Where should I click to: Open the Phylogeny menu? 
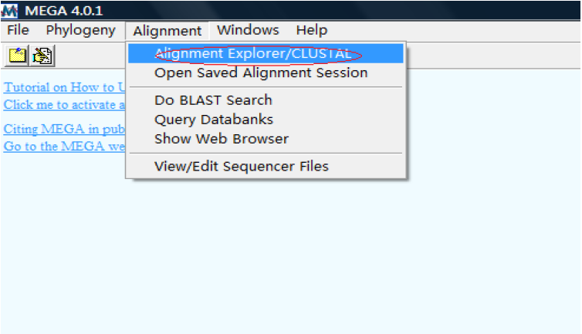[x=80, y=30]
